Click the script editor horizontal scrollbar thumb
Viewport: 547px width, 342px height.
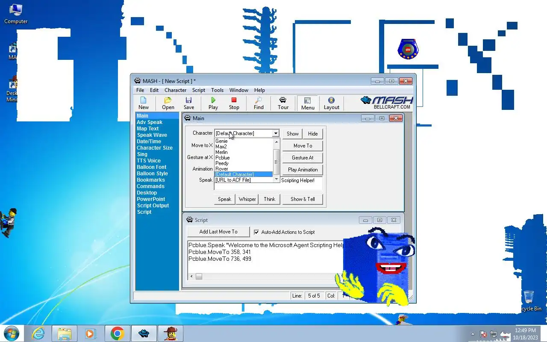199,277
